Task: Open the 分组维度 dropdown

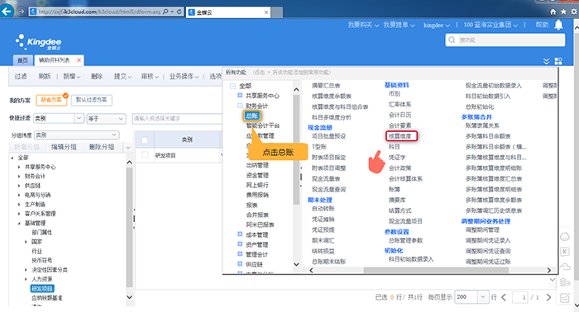Action: point(114,135)
